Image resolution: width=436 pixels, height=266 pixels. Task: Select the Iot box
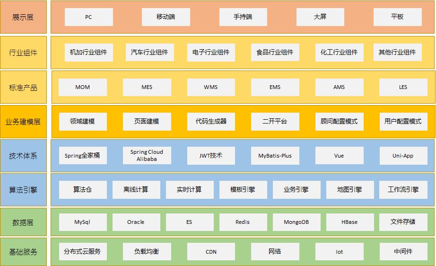(x=339, y=251)
